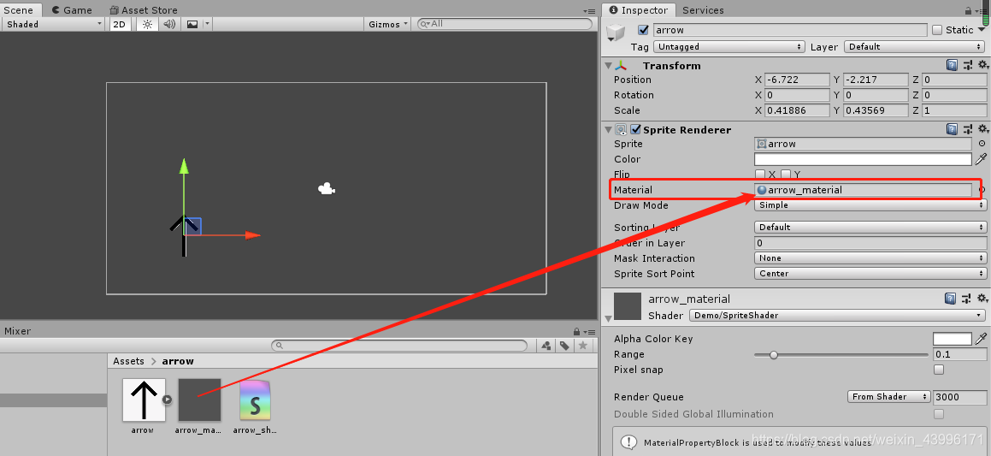Open Sprite Renderer presets icon

click(968, 129)
